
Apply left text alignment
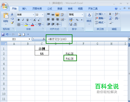coord(48,19)
